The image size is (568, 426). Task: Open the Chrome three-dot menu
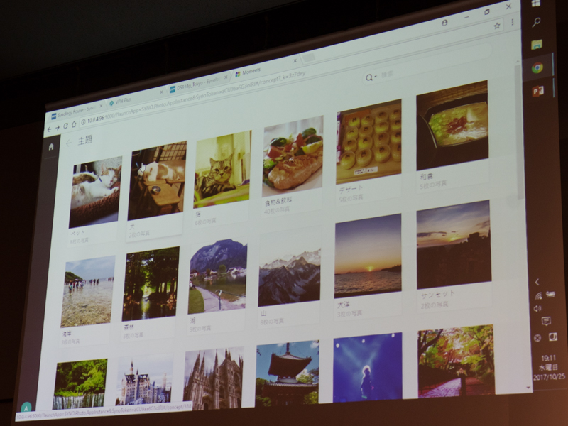[x=512, y=22]
